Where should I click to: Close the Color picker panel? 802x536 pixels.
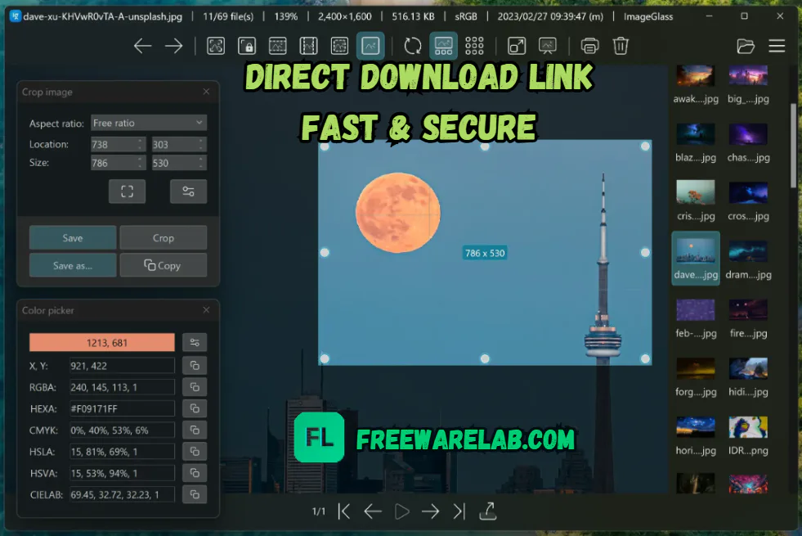pyautogui.click(x=206, y=309)
